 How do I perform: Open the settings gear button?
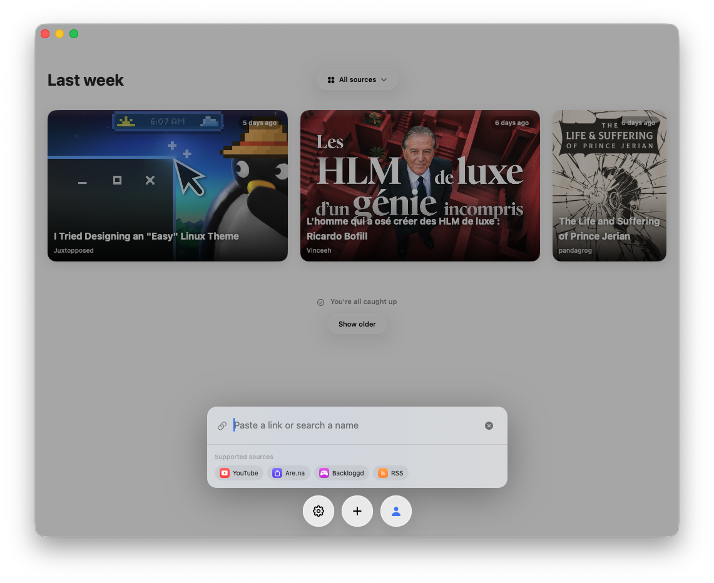click(319, 511)
